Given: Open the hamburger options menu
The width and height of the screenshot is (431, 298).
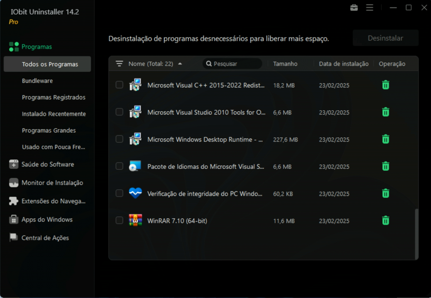Looking at the screenshot, I should click(x=369, y=7).
